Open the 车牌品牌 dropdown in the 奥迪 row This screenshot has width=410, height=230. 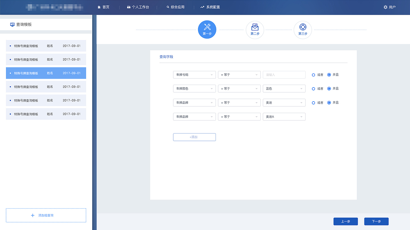(x=194, y=103)
